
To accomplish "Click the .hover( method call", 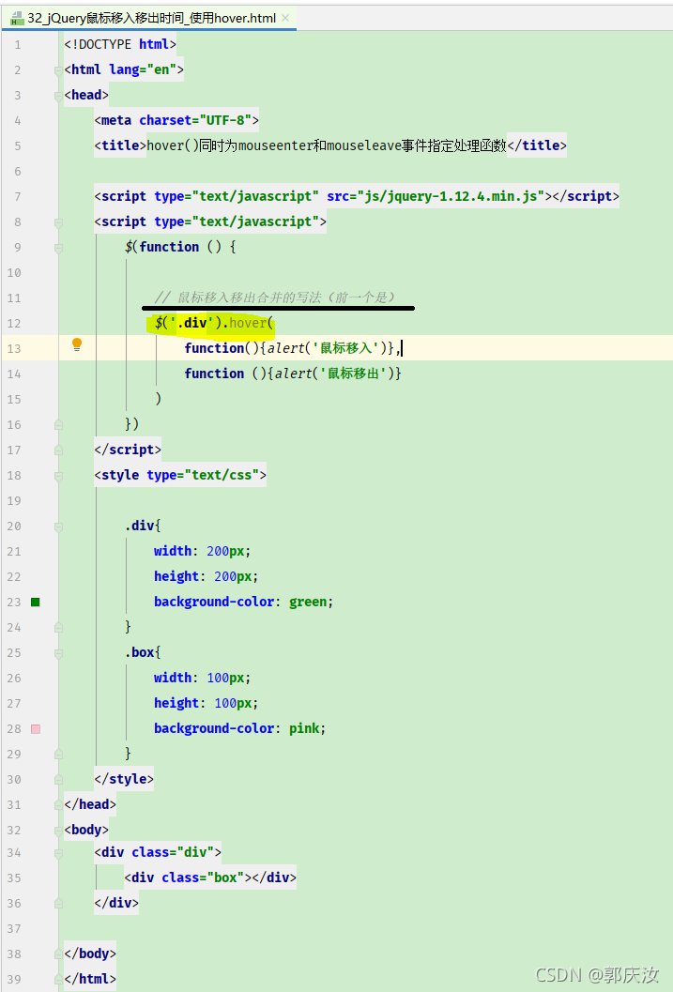I will pyautogui.click(x=248, y=323).
